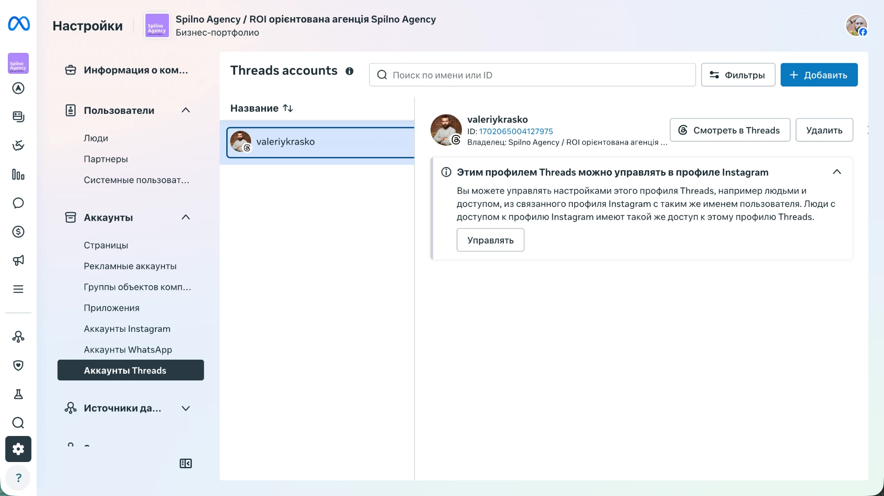Open the hamburger all tools menu icon
884x496 pixels.
tap(18, 289)
